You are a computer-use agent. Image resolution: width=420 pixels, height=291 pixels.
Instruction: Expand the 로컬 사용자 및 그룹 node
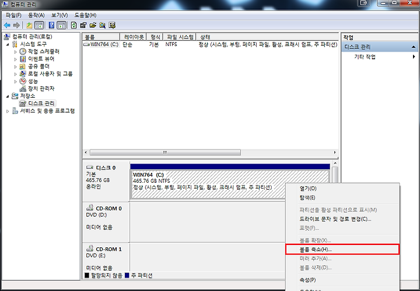[15, 74]
